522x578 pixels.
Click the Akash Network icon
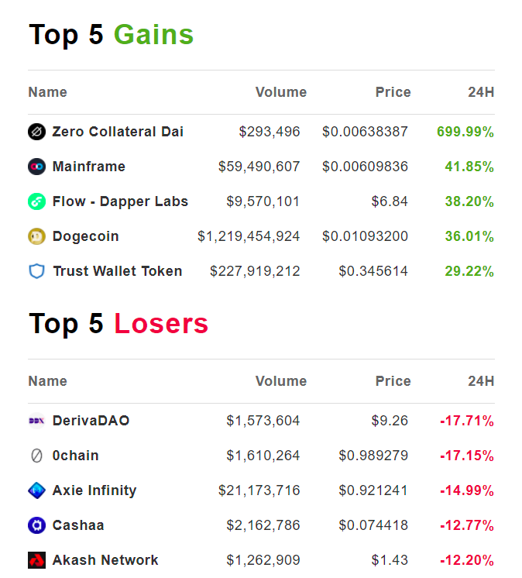pos(36,560)
